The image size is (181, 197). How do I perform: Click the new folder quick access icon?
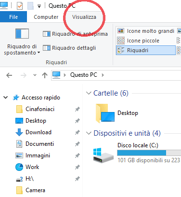(30, 6)
